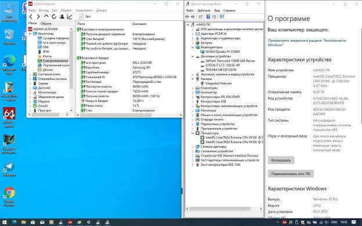Viewport: 362px width, 226px height.
Task: Click Device Manager back arrow toolbar icon
Action: pyautogui.click(x=187, y=17)
